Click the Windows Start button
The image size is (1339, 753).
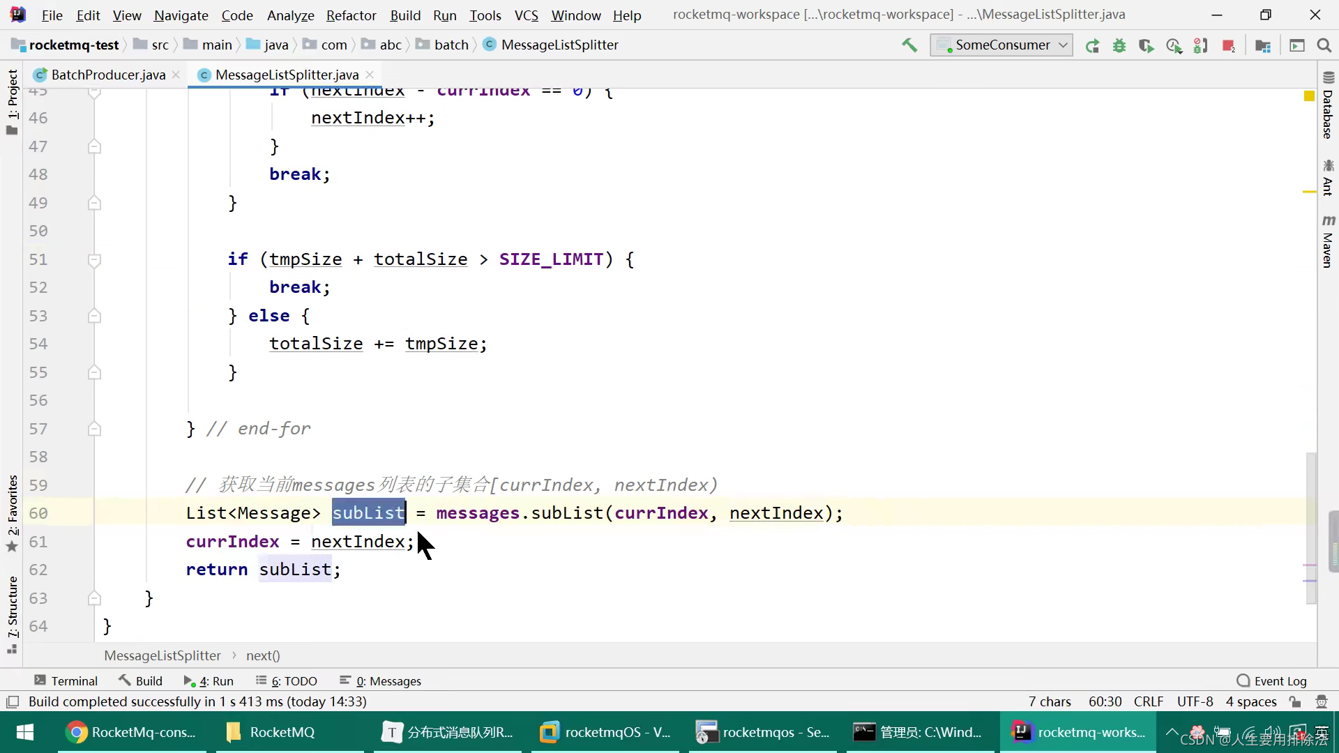coord(25,732)
